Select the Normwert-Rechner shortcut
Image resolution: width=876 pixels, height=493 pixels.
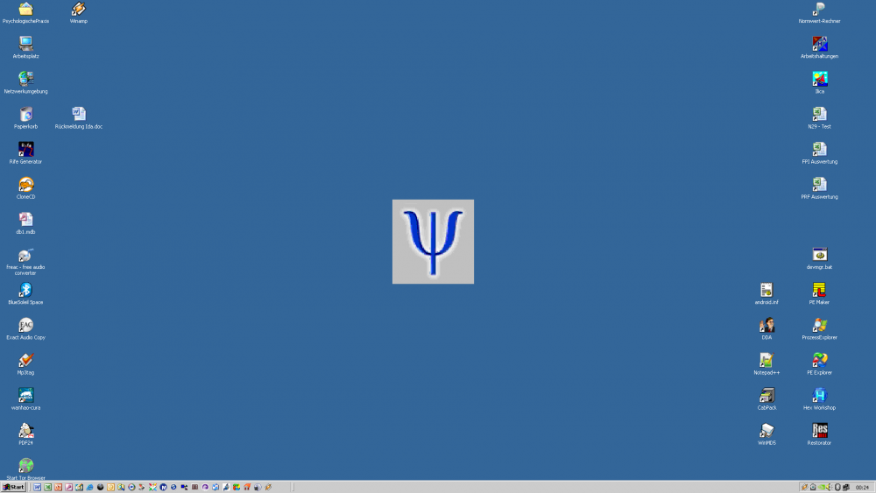(820, 13)
